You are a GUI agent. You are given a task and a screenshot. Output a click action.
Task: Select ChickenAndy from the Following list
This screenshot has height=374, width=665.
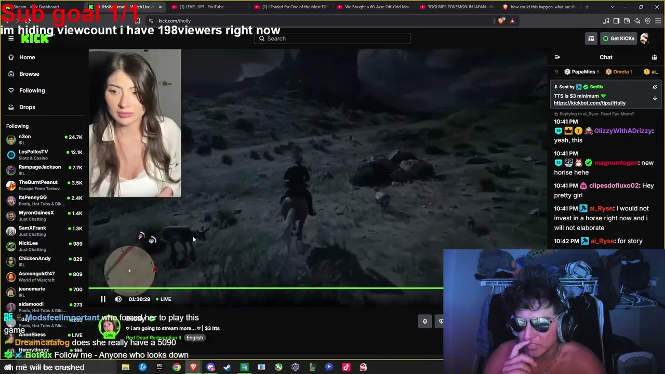[44, 261]
